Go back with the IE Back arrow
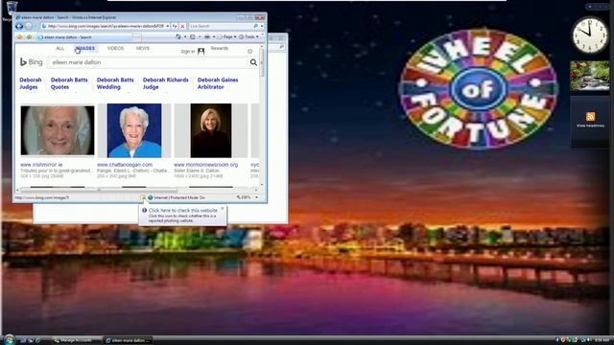This screenshot has width=614, height=345. pos(19,26)
